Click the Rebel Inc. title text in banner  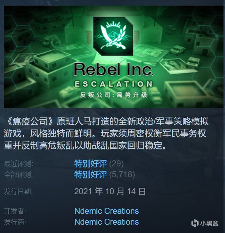click(x=113, y=69)
